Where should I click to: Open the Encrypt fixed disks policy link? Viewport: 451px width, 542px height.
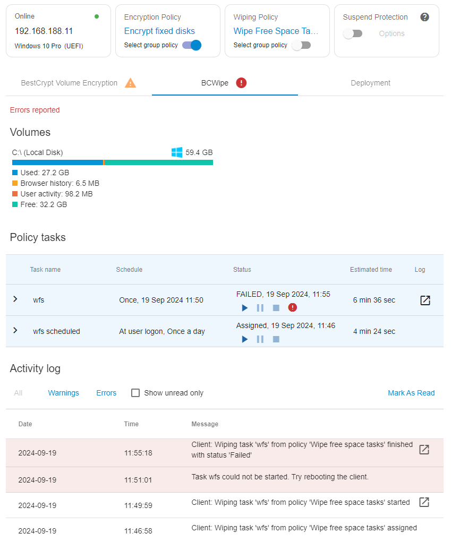(159, 31)
